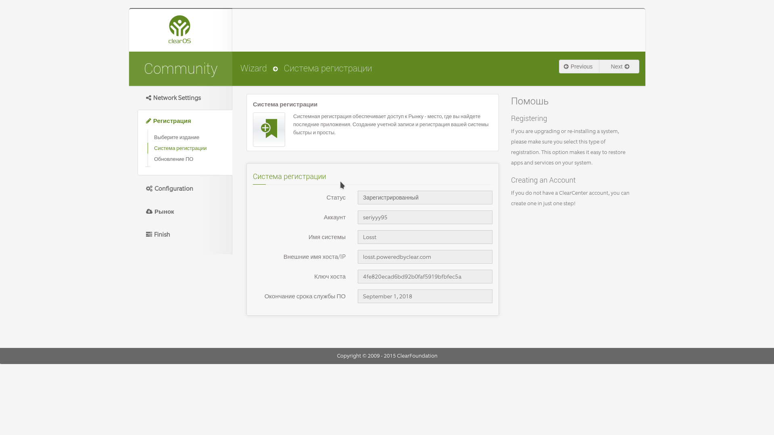
Task: Click the losst.poweredbyclear.com hostname field
Action: pyautogui.click(x=425, y=257)
